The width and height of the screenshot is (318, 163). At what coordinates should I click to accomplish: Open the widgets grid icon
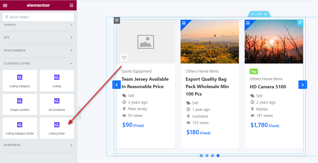click(x=72, y=5)
